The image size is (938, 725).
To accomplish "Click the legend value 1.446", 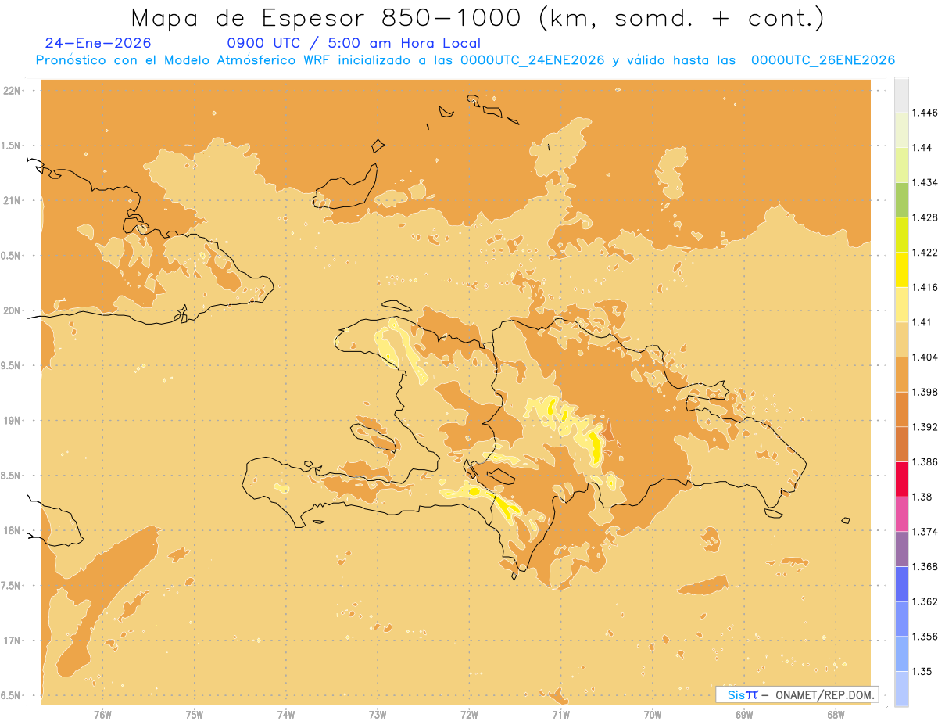I will [x=924, y=113].
